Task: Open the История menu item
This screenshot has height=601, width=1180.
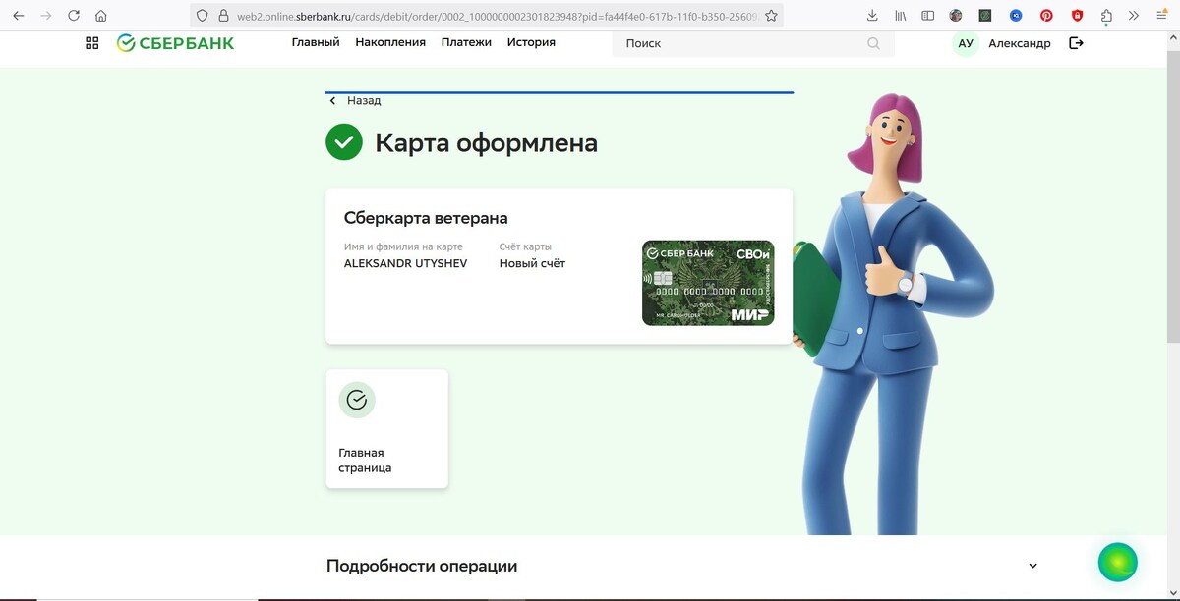Action: coord(531,42)
